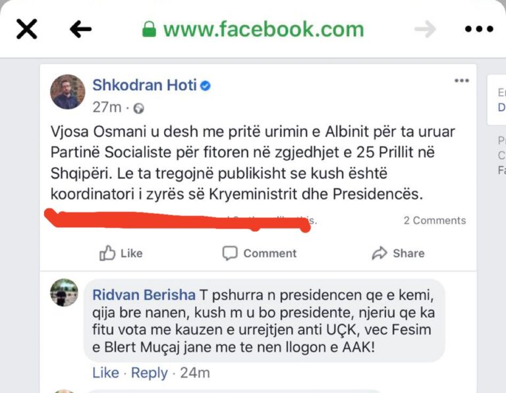This screenshot has width=506, height=393.
Task: Open Shkodran Hoti's profile picture
Action: [x=68, y=92]
